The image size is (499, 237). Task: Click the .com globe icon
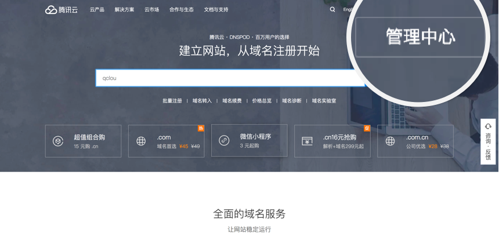141,141
